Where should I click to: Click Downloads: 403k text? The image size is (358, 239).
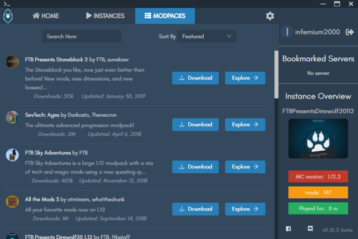coord(52,181)
